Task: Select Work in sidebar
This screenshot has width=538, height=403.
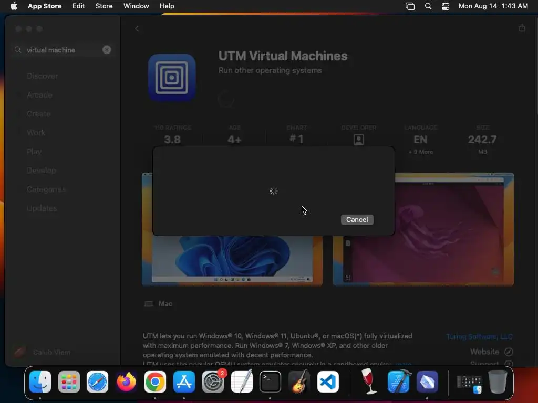Action: pyautogui.click(x=36, y=133)
